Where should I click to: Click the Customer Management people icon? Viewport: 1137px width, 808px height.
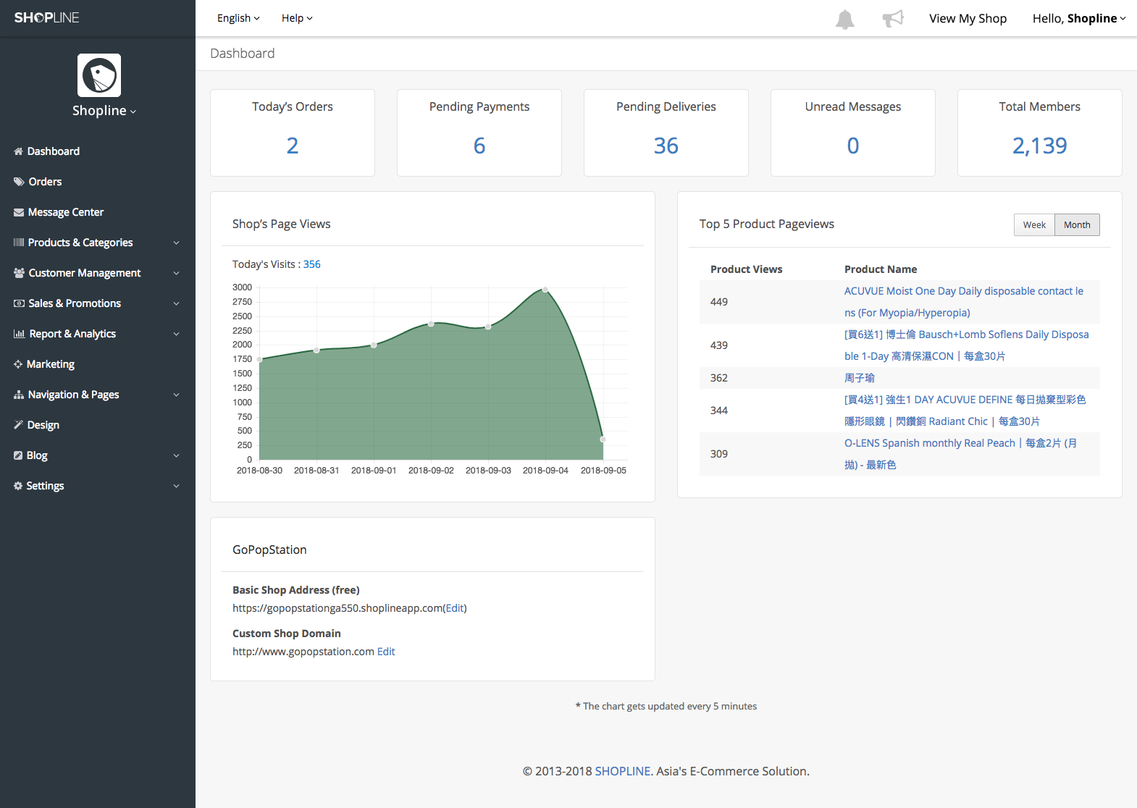coord(19,273)
